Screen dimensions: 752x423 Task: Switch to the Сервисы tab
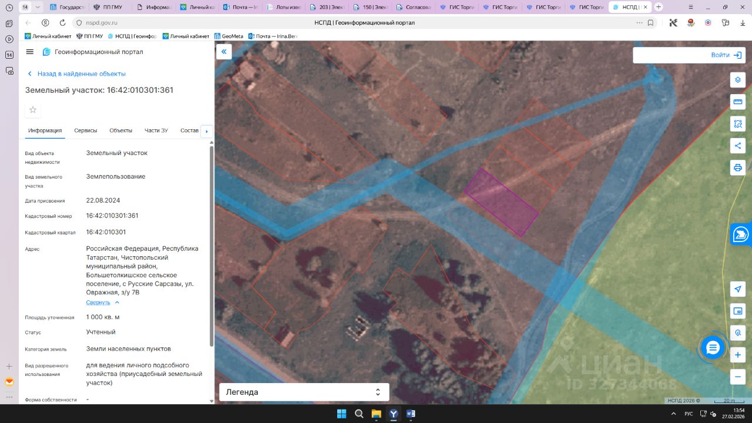point(86,130)
